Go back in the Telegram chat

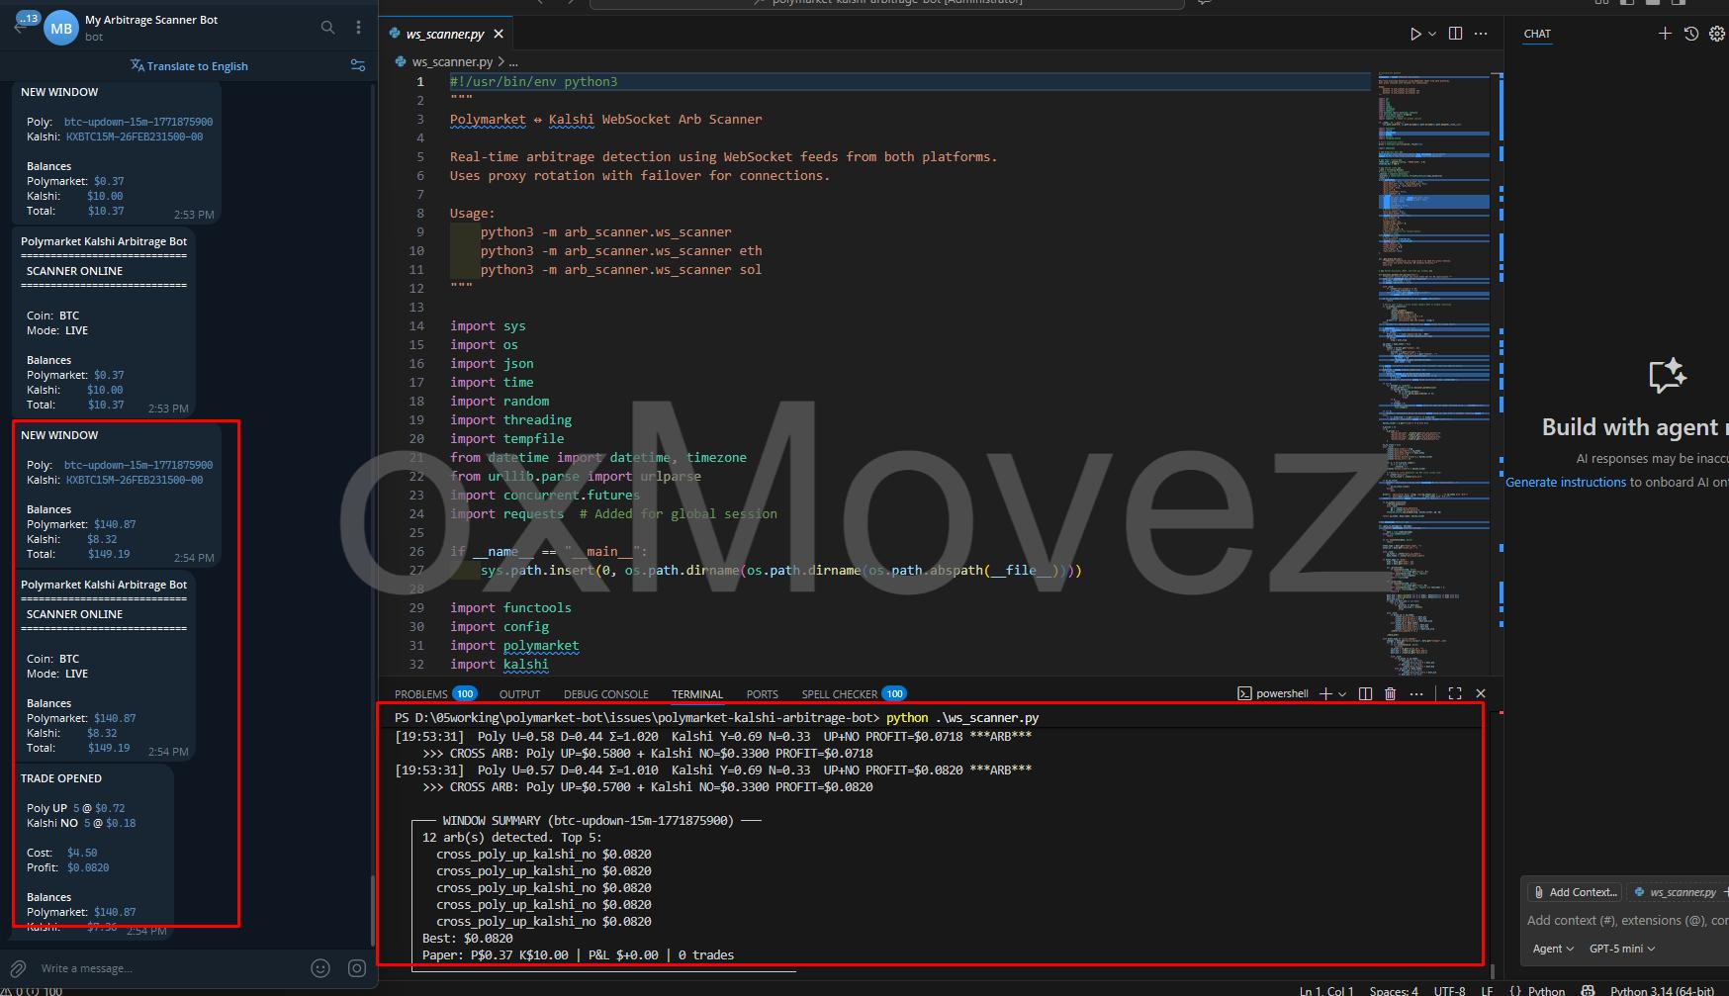click(x=21, y=28)
